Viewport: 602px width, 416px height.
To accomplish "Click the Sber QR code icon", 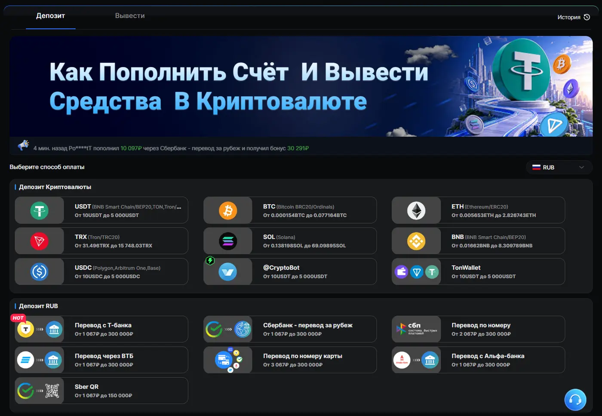I will coord(52,391).
